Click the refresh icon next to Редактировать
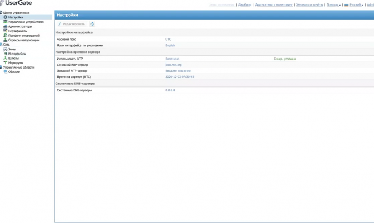Image resolution: width=374 pixels, height=223 pixels. click(92, 24)
